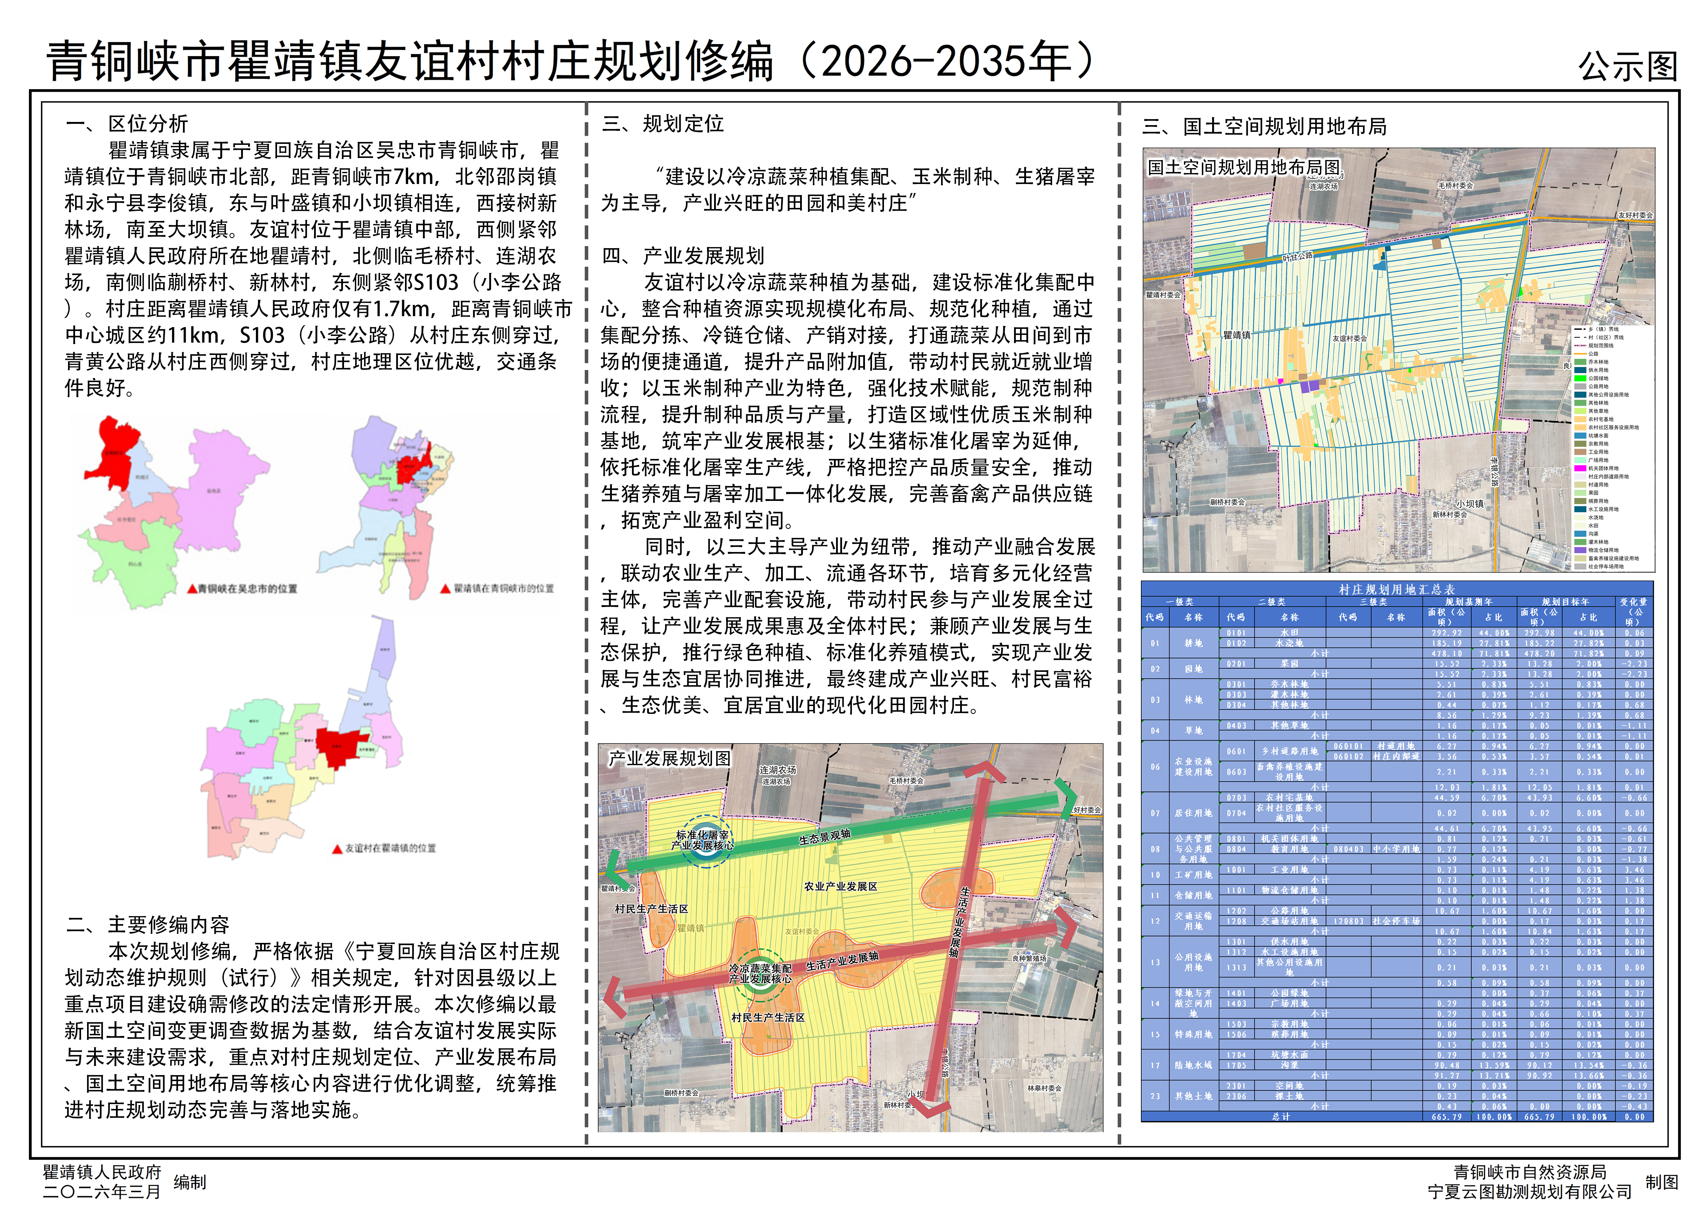Click the 宁夏云图勘测规划有限公司 footer text
The width and height of the screenshot is (1707, 1208).
tap(1530, 1192)
